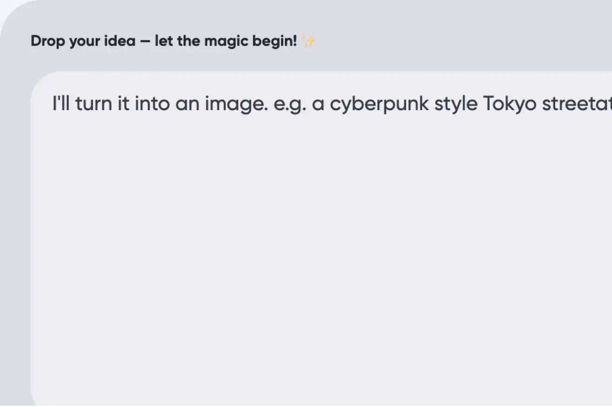Click the "I'll" at the placeholder start
612x407 pixels.
61,103
